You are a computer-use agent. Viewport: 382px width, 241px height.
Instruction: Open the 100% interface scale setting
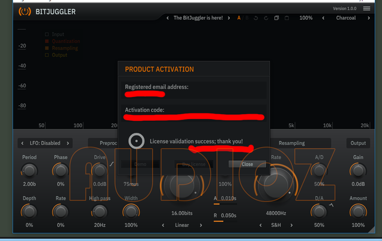[306, 18]
